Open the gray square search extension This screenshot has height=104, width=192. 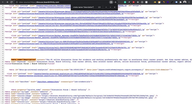[x=146, y=2]
